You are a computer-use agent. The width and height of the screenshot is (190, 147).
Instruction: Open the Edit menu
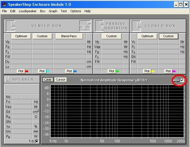(x=13, y=11)
